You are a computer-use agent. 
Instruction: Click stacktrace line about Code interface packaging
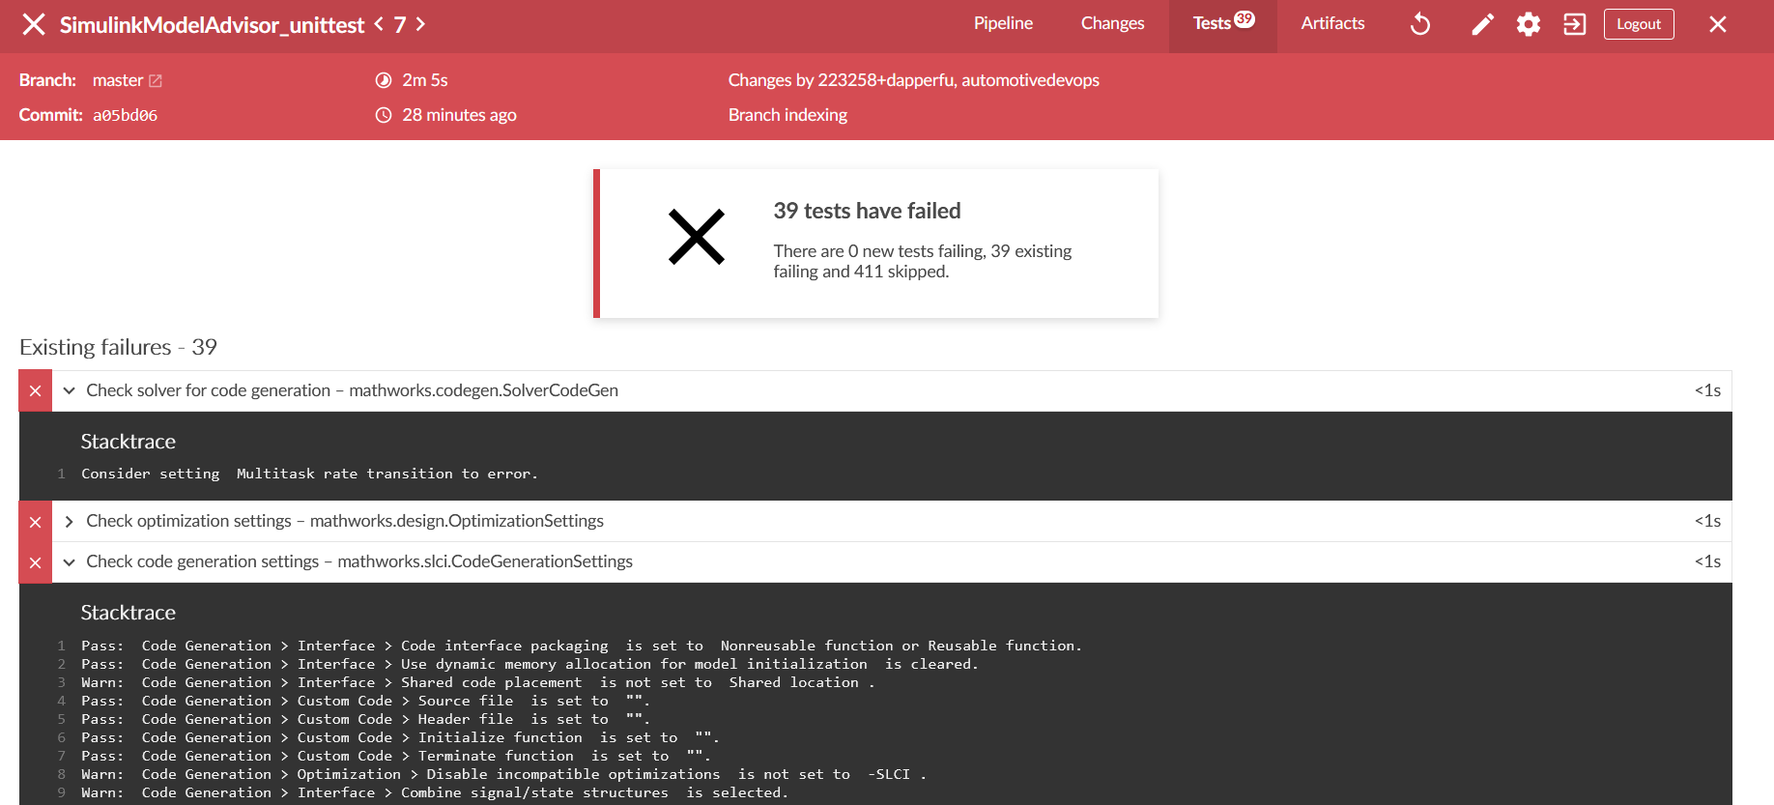click(x=582, y=646)
